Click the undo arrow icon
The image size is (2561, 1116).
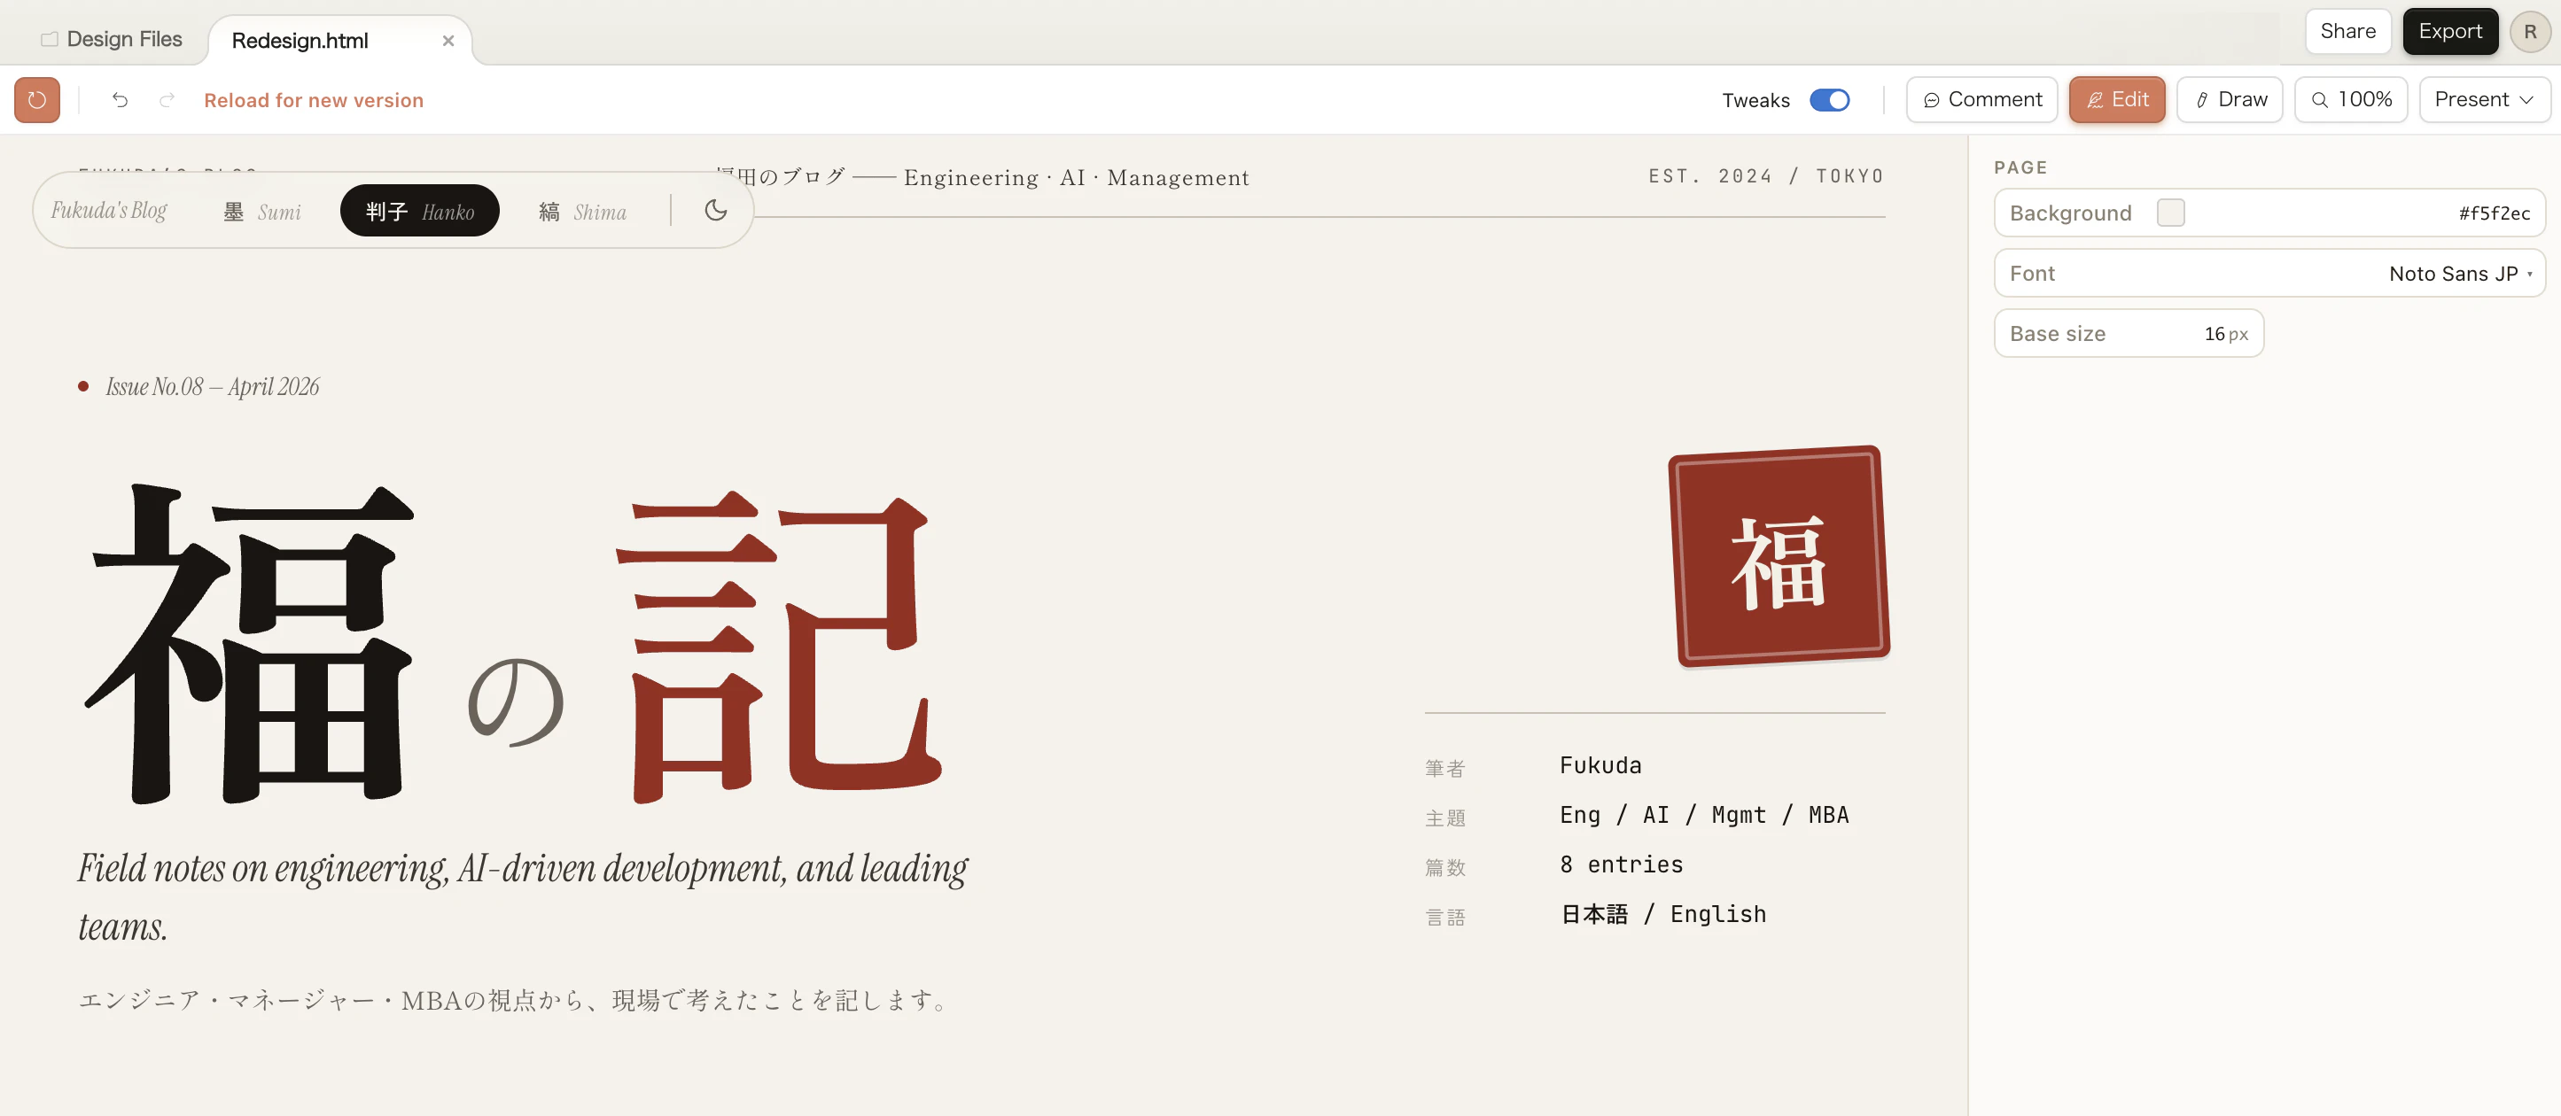(121, 100)
